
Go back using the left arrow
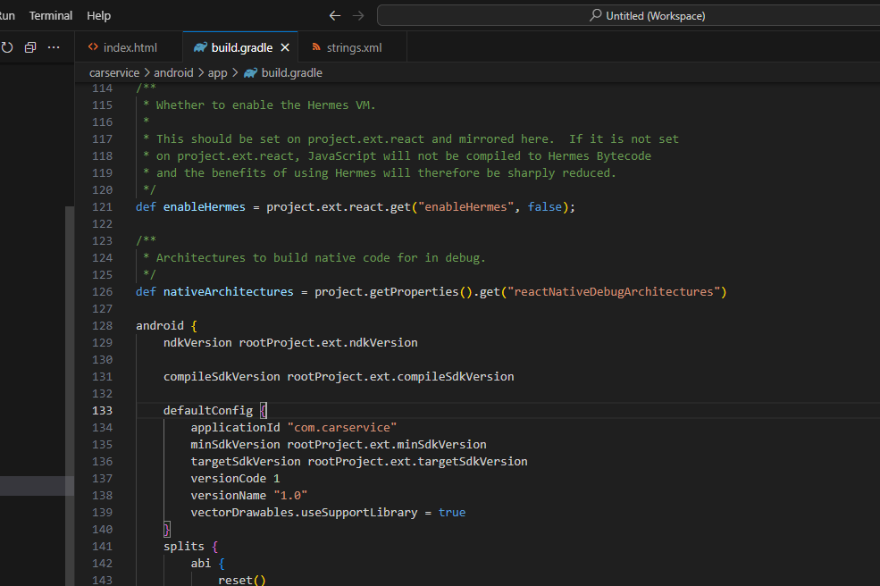[335, 16]
